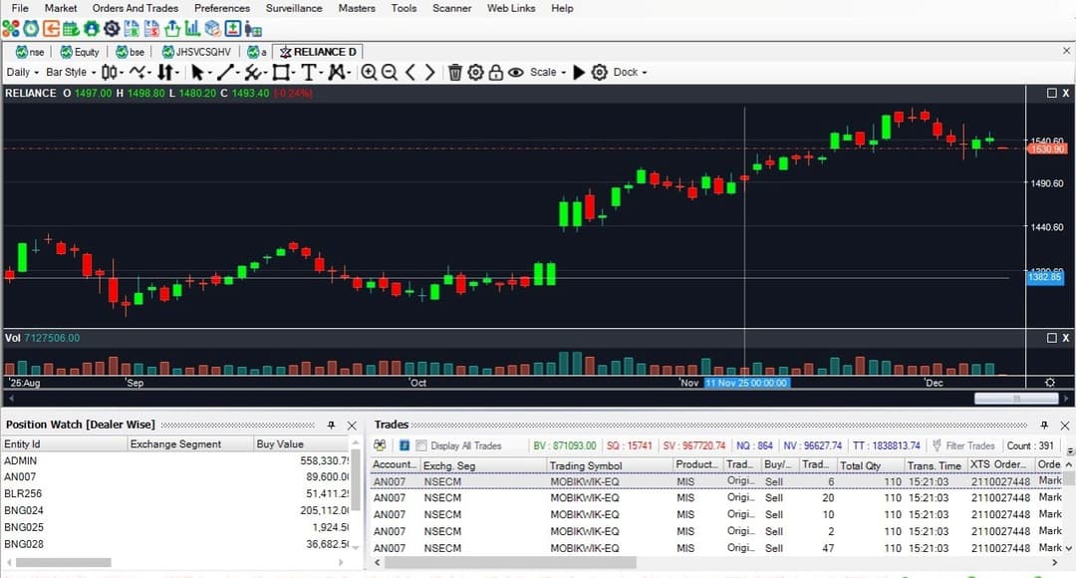
Task: Sort by Trans. Time column header
Action: click(935, 465)
